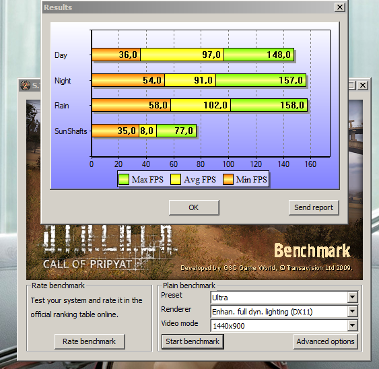Open Advanced options
The width and height of the screenshot is (379, 369).
pyautogui.click(x=326, y=341)
